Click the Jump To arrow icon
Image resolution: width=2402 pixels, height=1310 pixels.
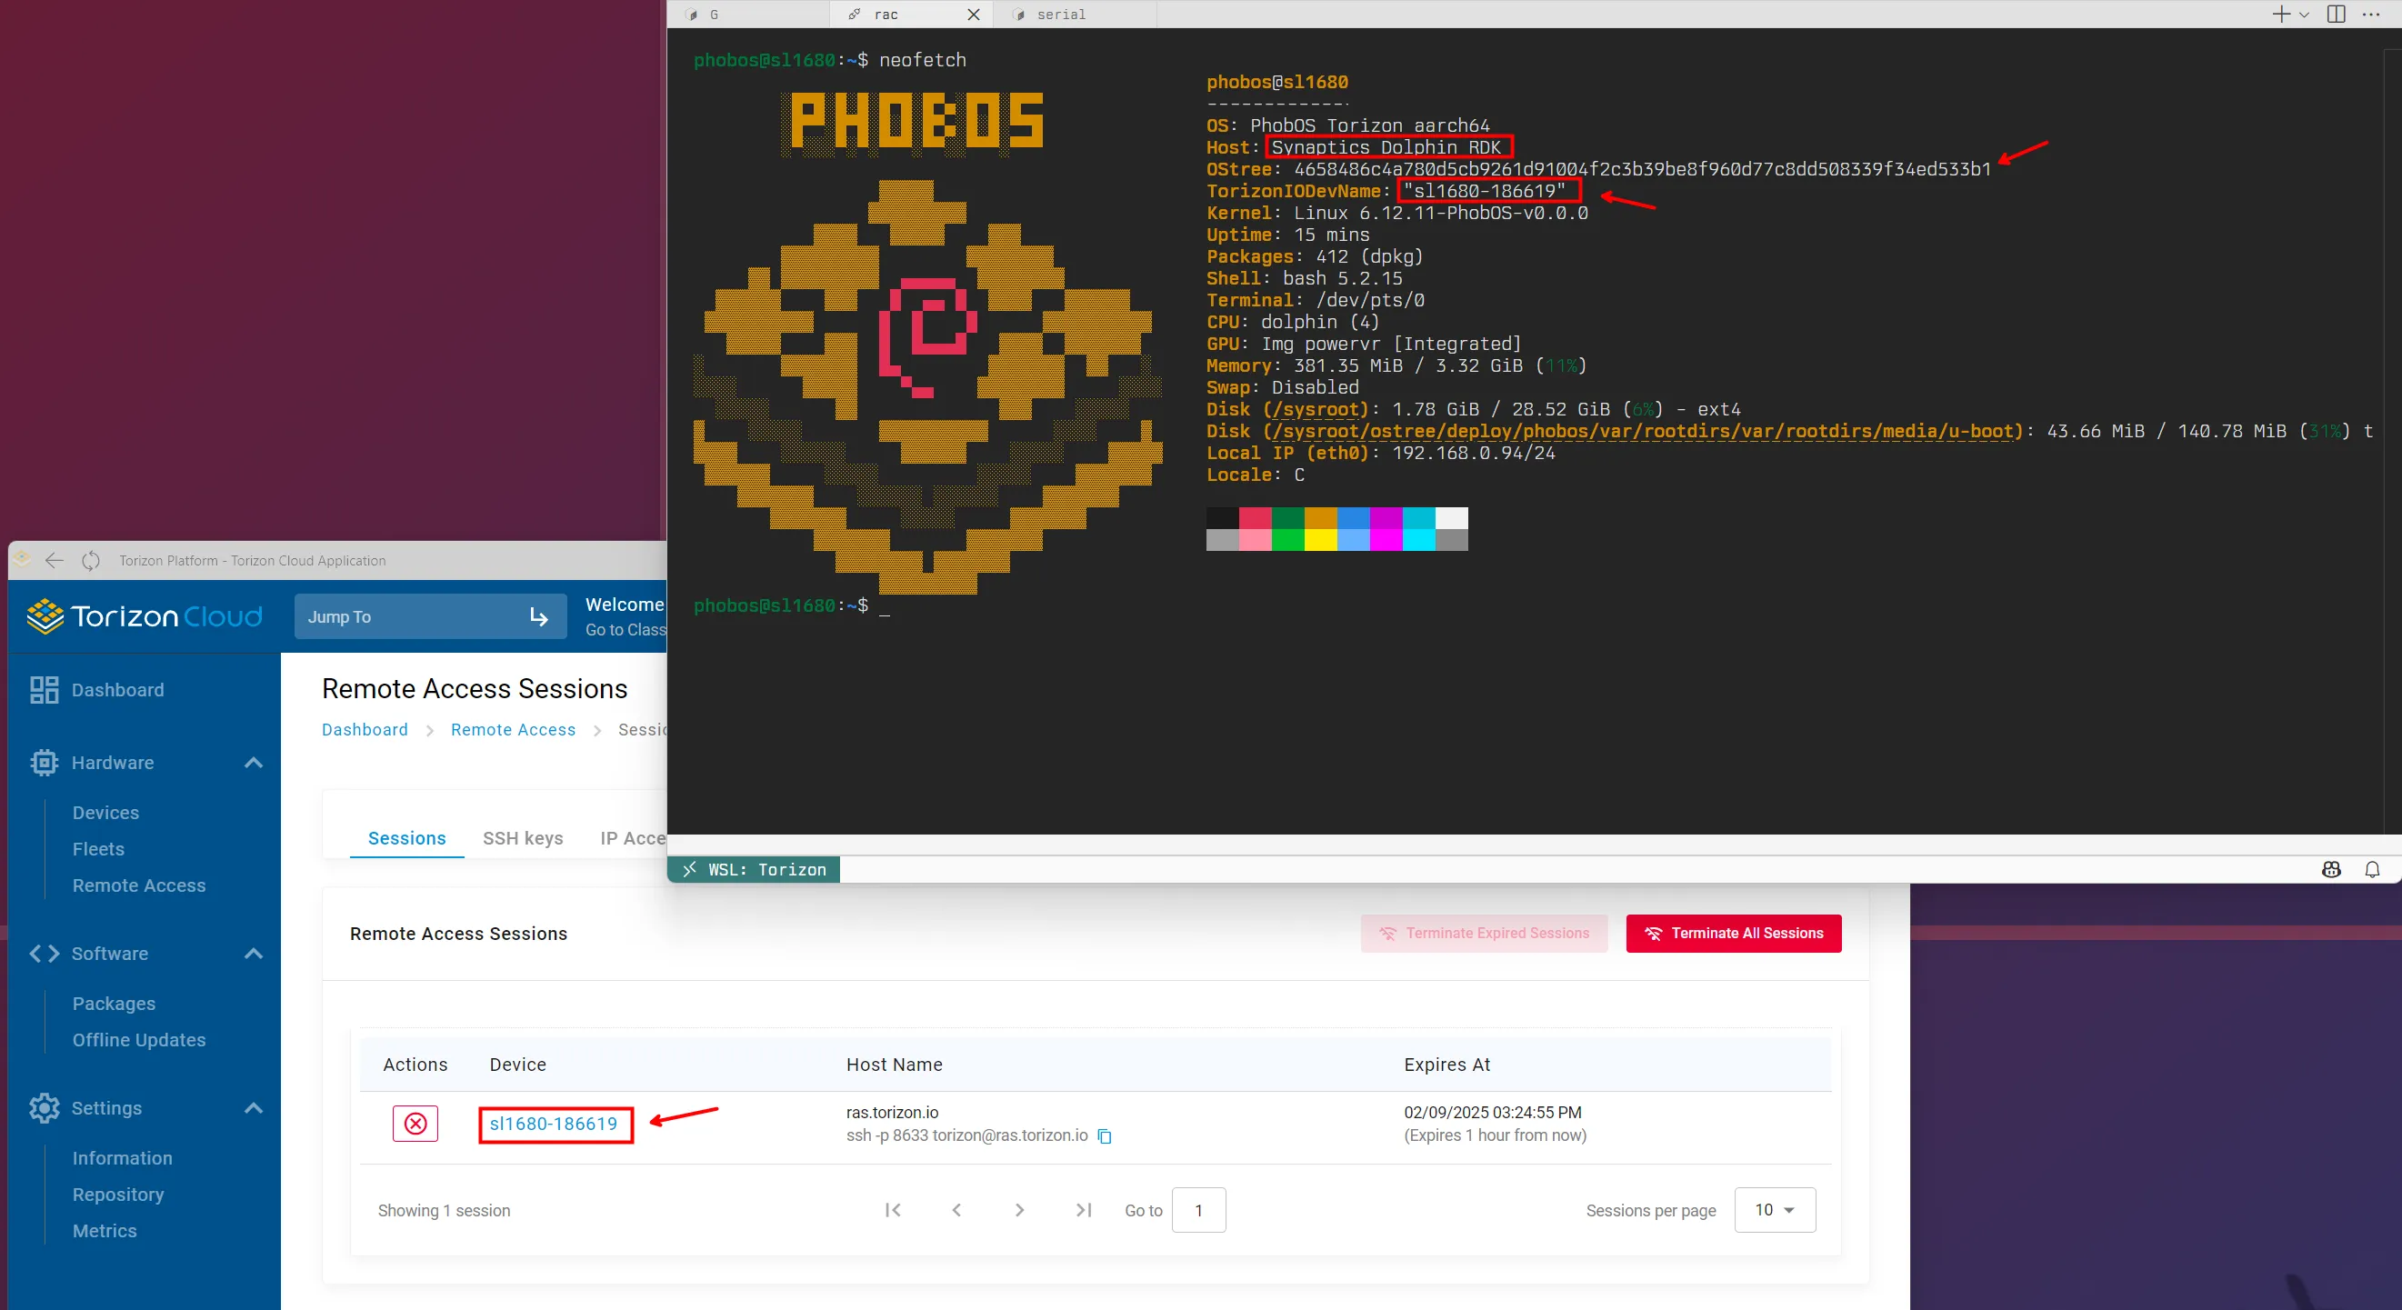tap(539, 616)
